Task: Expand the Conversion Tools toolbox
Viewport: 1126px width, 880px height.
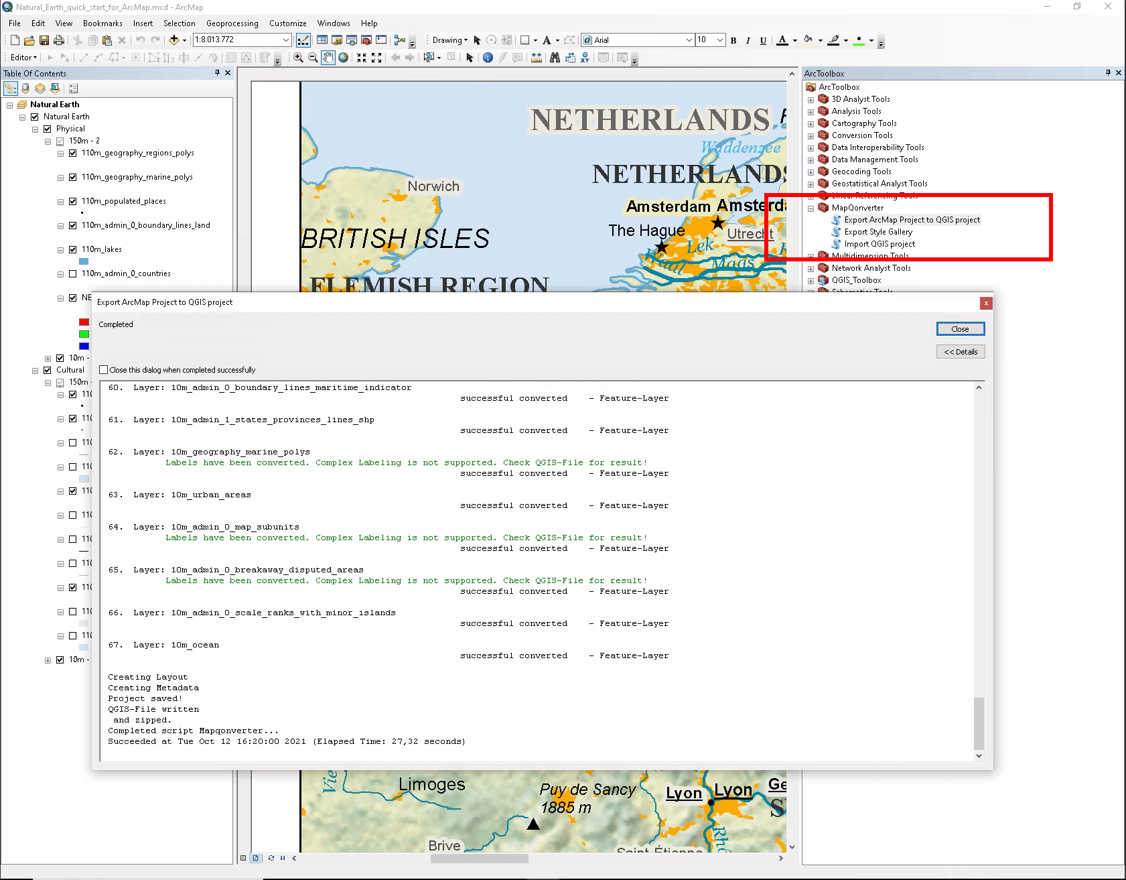Action: [811, 136]
